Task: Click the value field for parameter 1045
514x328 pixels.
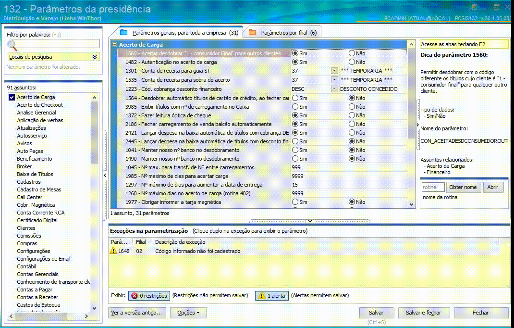Action: coord(349,167)
